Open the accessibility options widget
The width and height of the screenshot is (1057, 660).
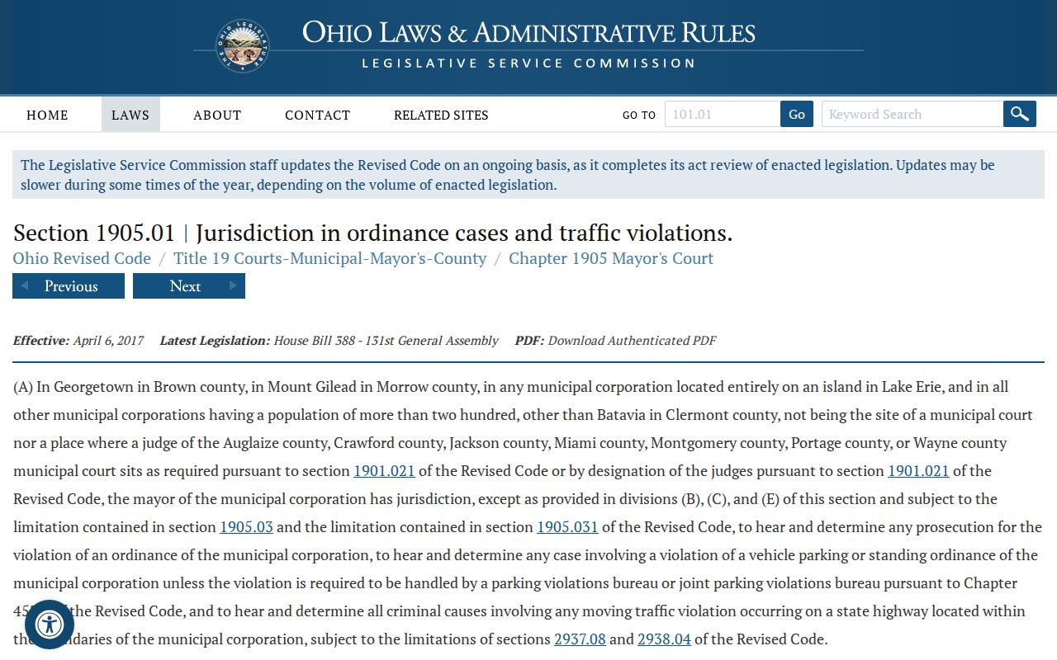pos(50,625)
